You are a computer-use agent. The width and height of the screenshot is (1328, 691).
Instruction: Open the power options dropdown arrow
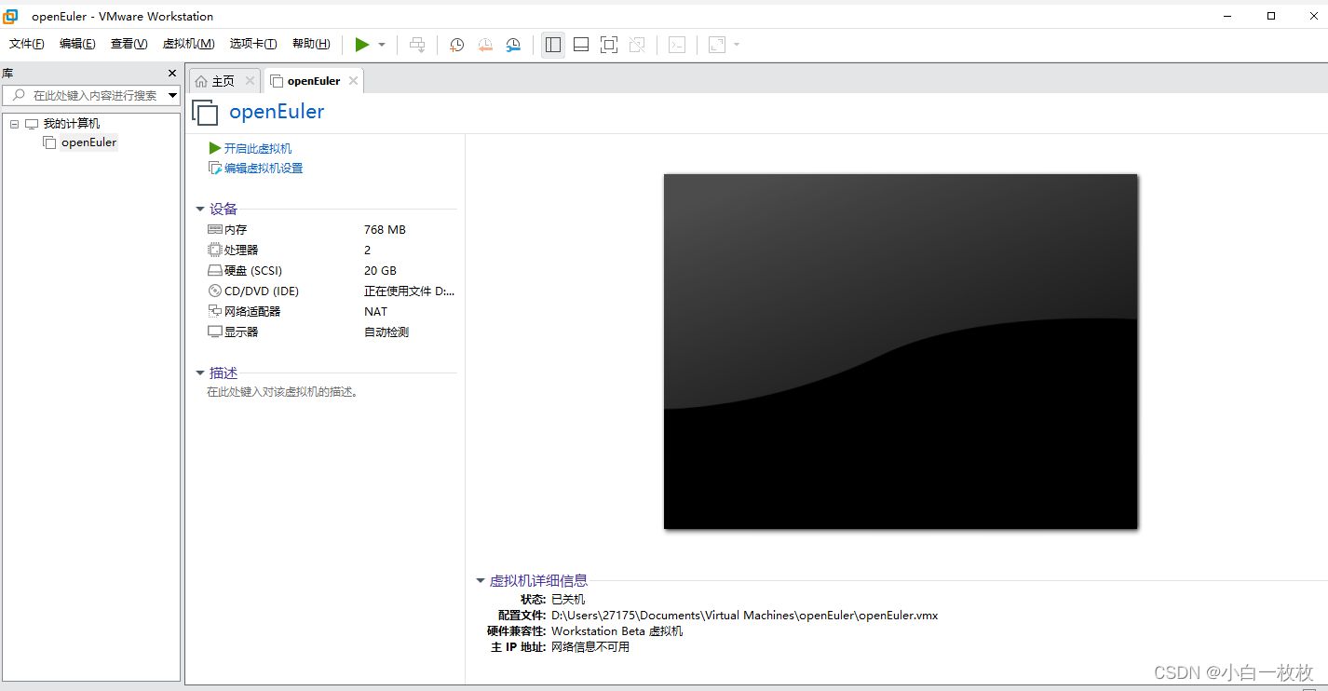(x=382, y=45)
